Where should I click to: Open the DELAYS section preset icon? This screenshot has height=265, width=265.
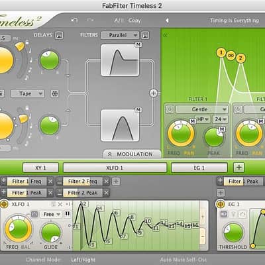(x=59, y=35)
